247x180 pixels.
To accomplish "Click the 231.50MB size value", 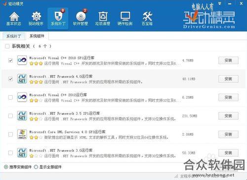I will pyautogui.click(x=190, y=116).
